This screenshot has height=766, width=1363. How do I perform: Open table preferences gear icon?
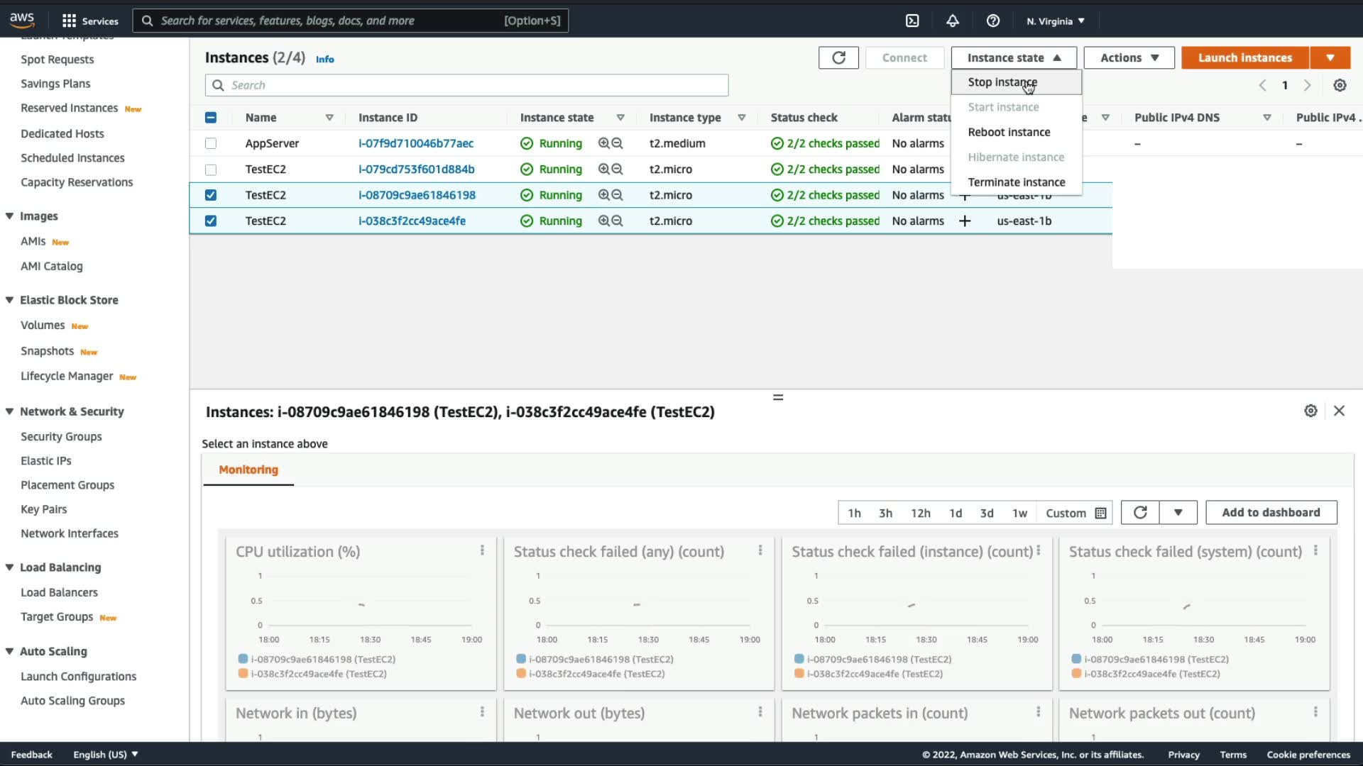pos(1340,85)
